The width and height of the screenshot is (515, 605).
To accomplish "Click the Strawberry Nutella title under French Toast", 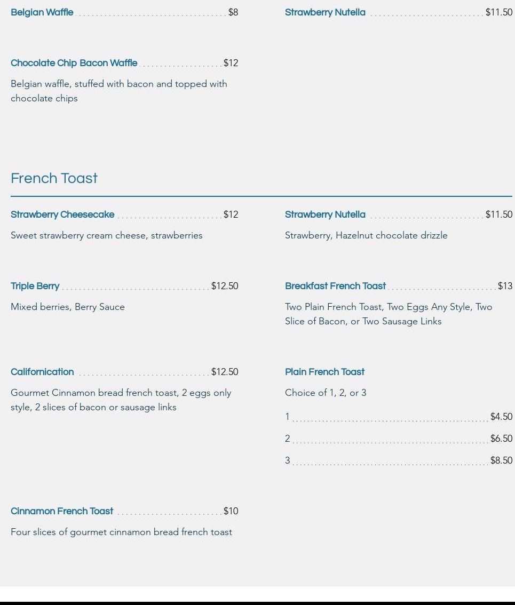I will [325, 214].
